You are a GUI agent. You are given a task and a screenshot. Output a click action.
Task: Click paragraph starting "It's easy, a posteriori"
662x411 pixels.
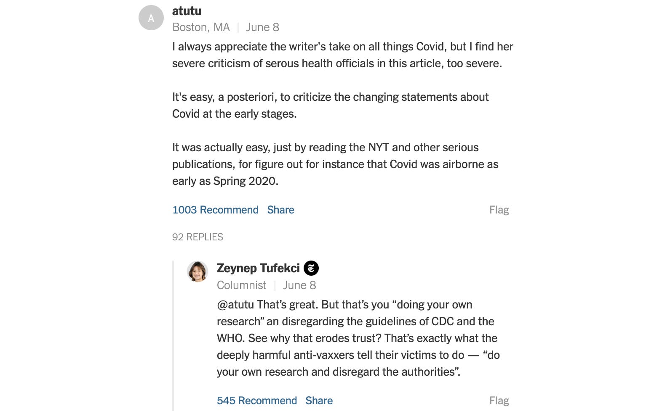click(330, 105)
